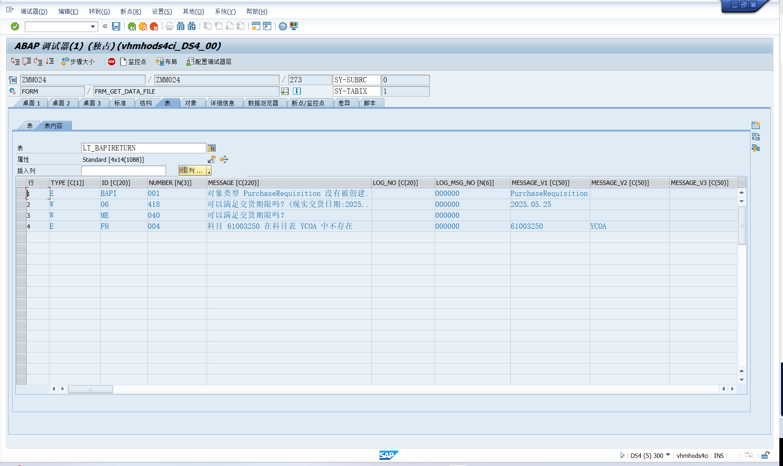The width and height of the screenshot is (783, 466).
Task: Click the Save diskette icon
Action: pyautogui.click(x=116, y=26)
